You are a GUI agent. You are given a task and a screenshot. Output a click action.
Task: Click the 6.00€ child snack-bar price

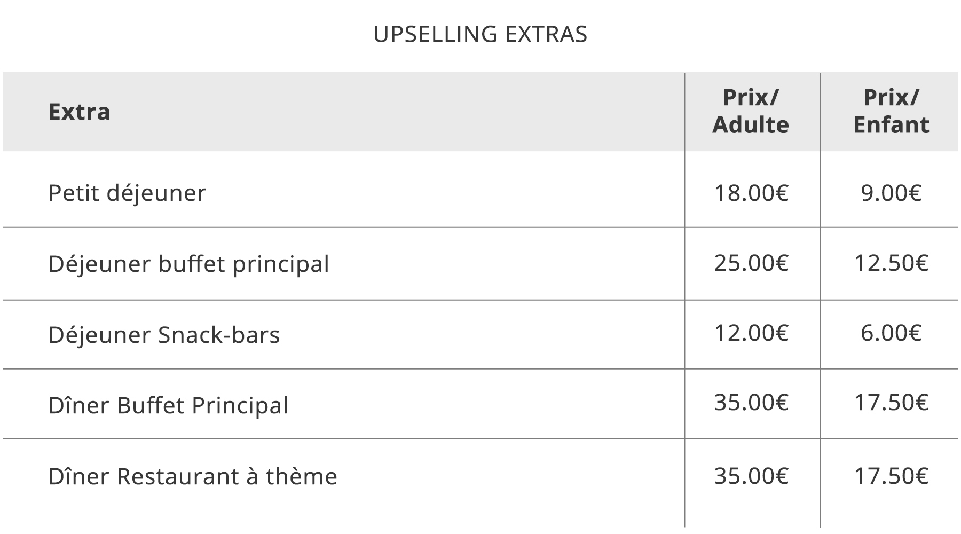click(891, 333)
